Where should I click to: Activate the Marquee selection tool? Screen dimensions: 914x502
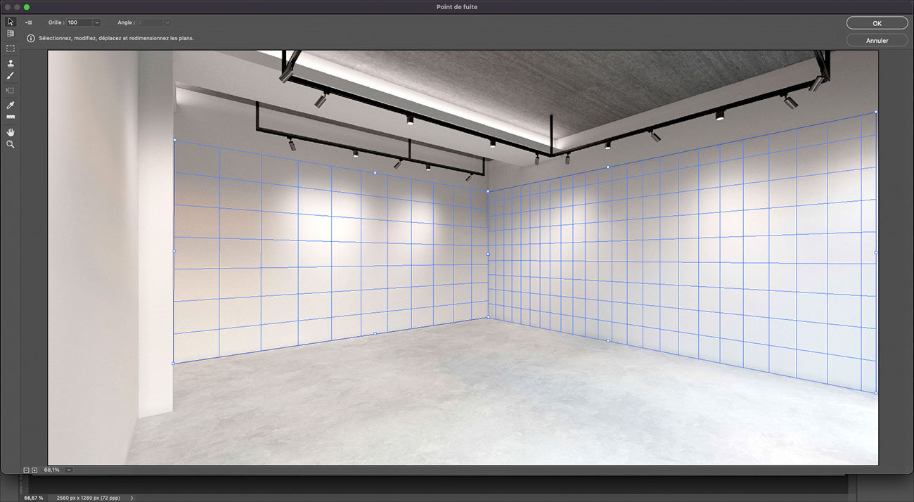(10, 49)
